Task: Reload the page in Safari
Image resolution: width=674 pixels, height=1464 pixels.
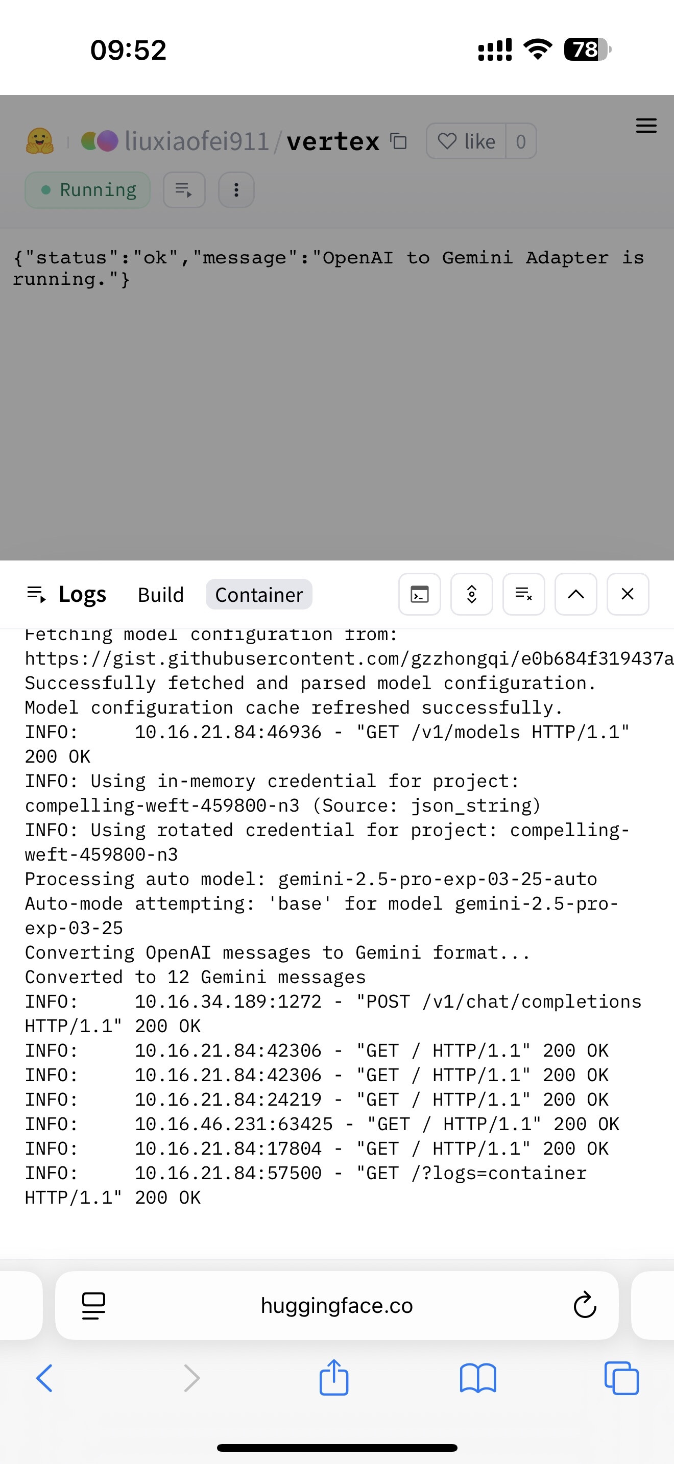Action: click(585, 1306)
